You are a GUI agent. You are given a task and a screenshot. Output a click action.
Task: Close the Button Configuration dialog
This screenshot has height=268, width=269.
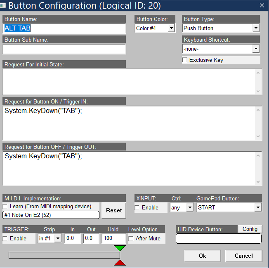(262, 5)
